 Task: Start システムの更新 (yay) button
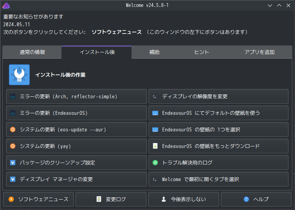[x=76, y=146]
